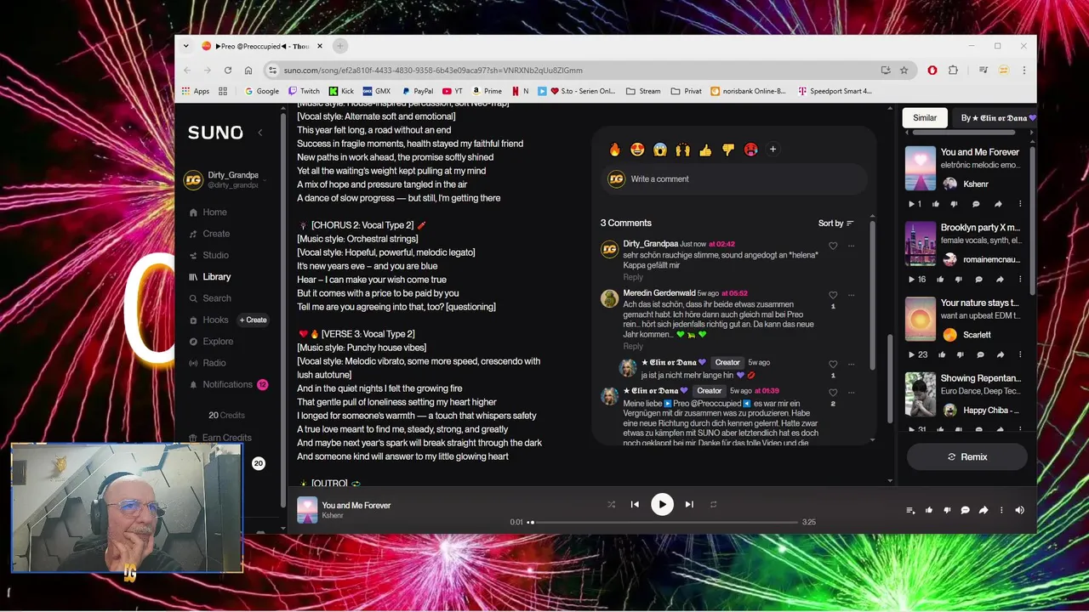Switch to the By Elin or Dana tab
Viewport: 1089px width, 612px height.
click(x=998, y=118)
